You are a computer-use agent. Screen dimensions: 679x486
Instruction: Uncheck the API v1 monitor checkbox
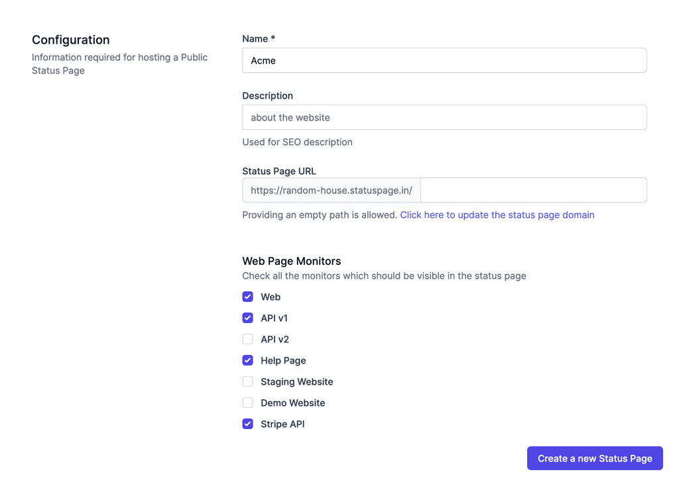(x=248, y=318)
